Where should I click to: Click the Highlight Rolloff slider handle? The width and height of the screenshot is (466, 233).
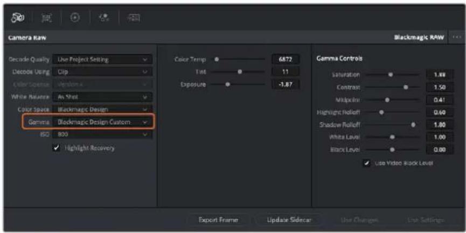[381, 113]
